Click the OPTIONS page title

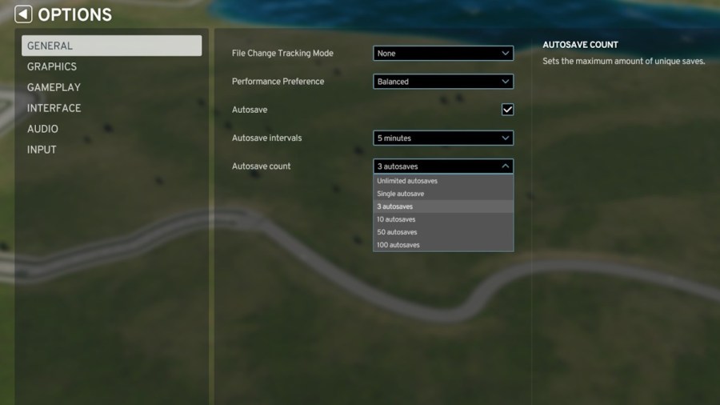point(75,14)
